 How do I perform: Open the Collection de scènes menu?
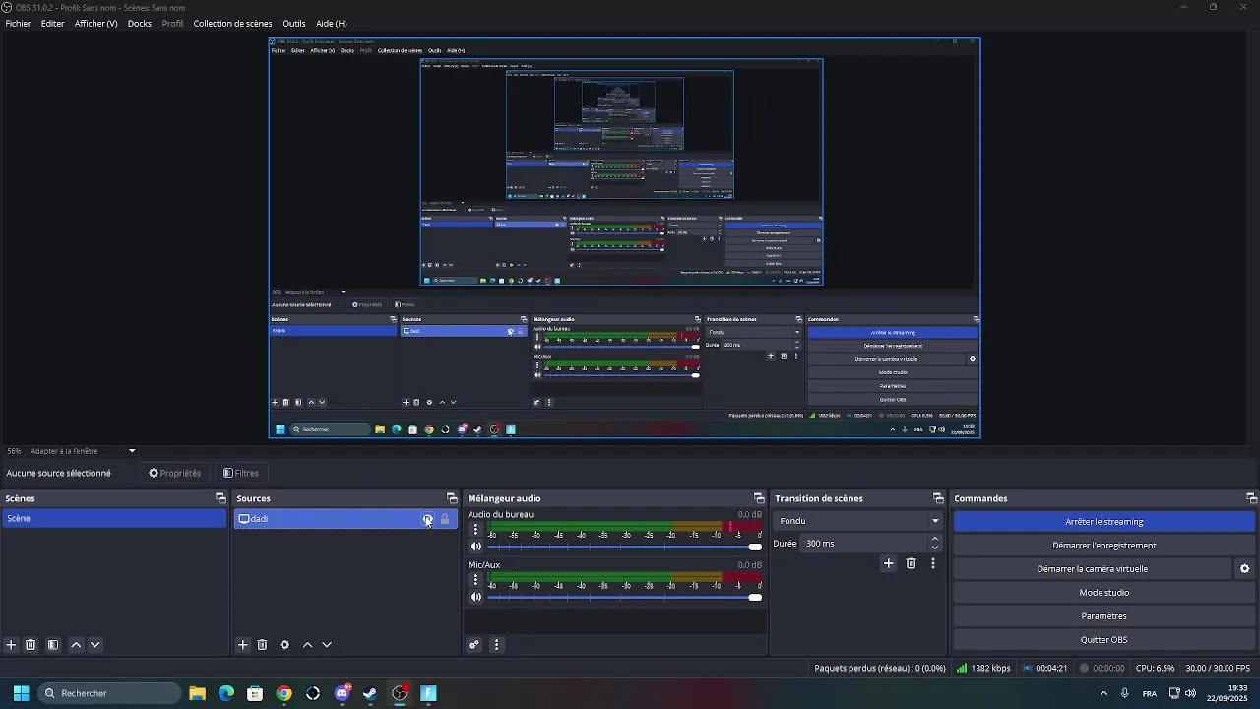click(x=232, y=23)
